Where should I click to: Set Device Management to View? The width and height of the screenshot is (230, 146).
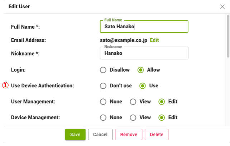(133, 117)
